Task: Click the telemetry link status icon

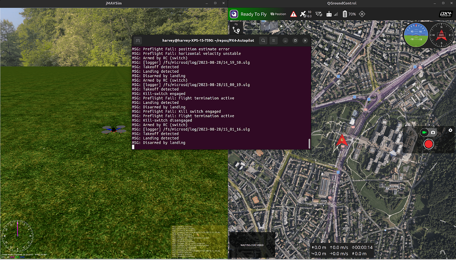Action: point(318,14)
